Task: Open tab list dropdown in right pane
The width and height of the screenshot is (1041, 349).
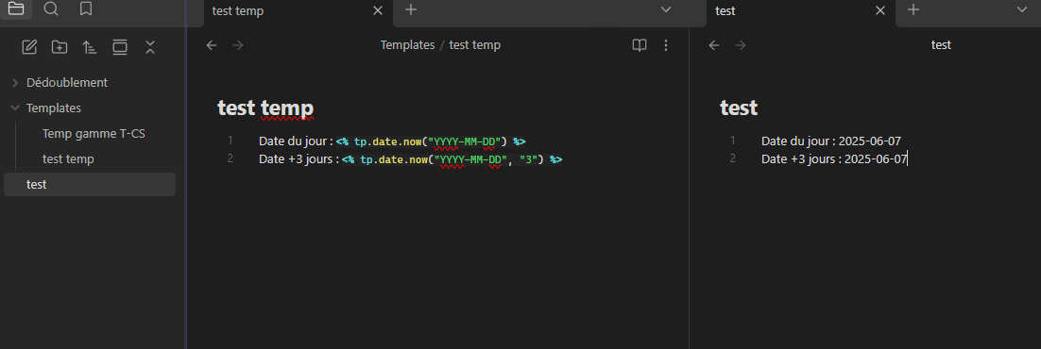Action: coord(1022,10)
